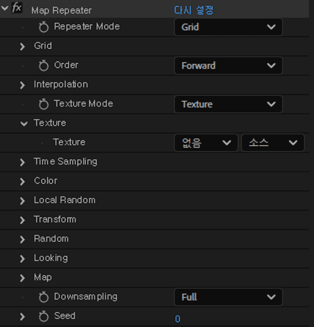Image resolution: width=314 pixels, height=327 pixels.
Task: Open the Order Forward dropdown
Action: click(228, 66)
